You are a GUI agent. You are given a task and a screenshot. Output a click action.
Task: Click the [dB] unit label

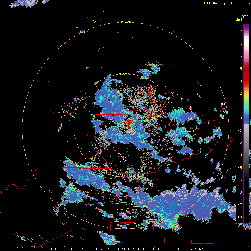click(x=238, y=19)
